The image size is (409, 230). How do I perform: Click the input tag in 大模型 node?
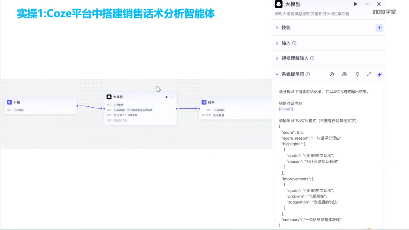[118, 105]
